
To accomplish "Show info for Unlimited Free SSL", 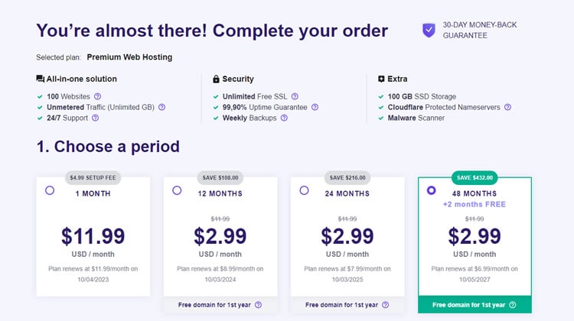I will pos(295,96).
